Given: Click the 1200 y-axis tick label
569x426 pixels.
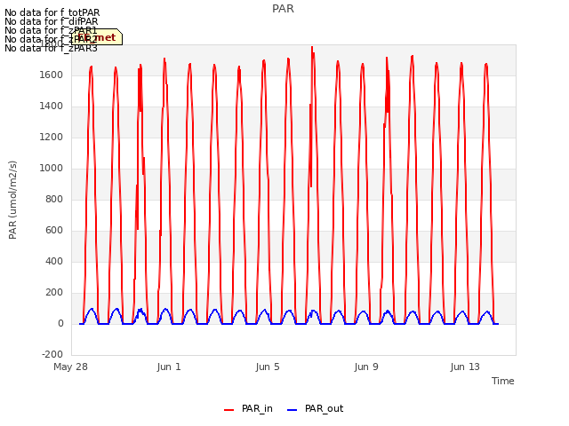Looking at the screenshot, I should point(52,138).
